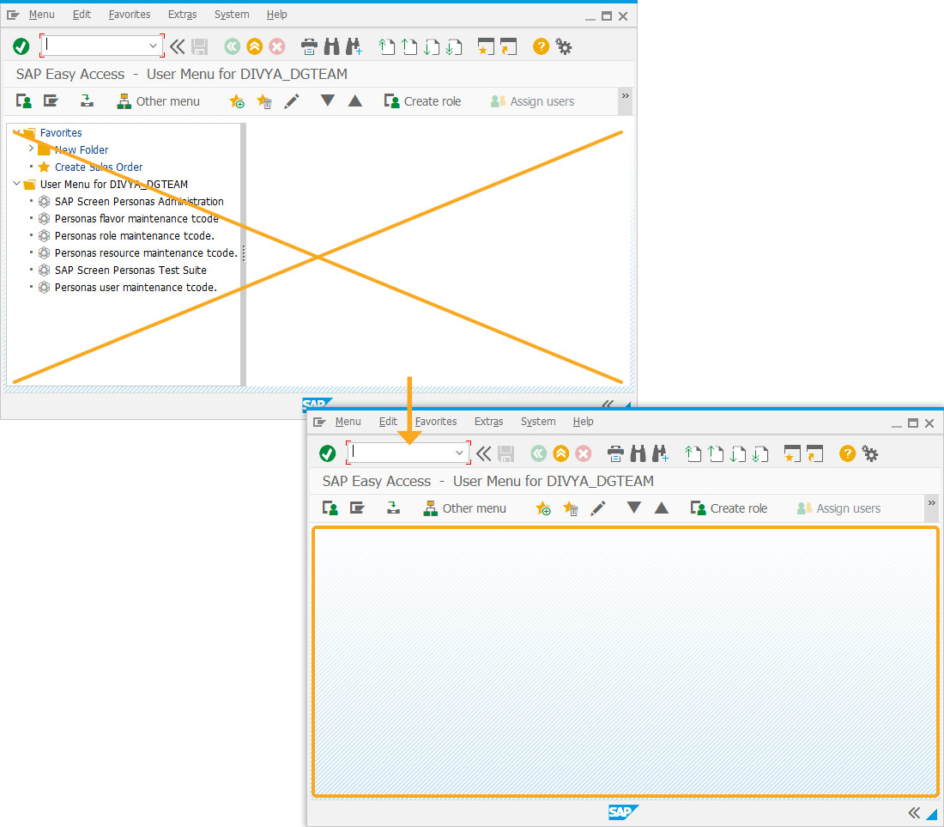Click Other menu button in upper window
Screen dimensions: 944x827
coord(159,101)
